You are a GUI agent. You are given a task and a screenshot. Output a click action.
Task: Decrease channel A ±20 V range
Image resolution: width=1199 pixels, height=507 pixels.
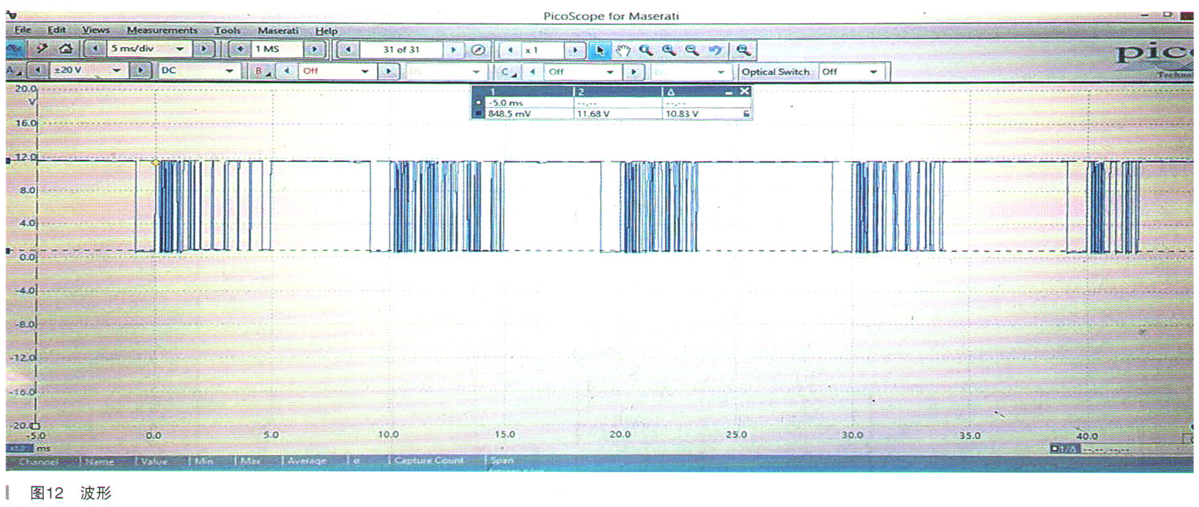(39, 70)
